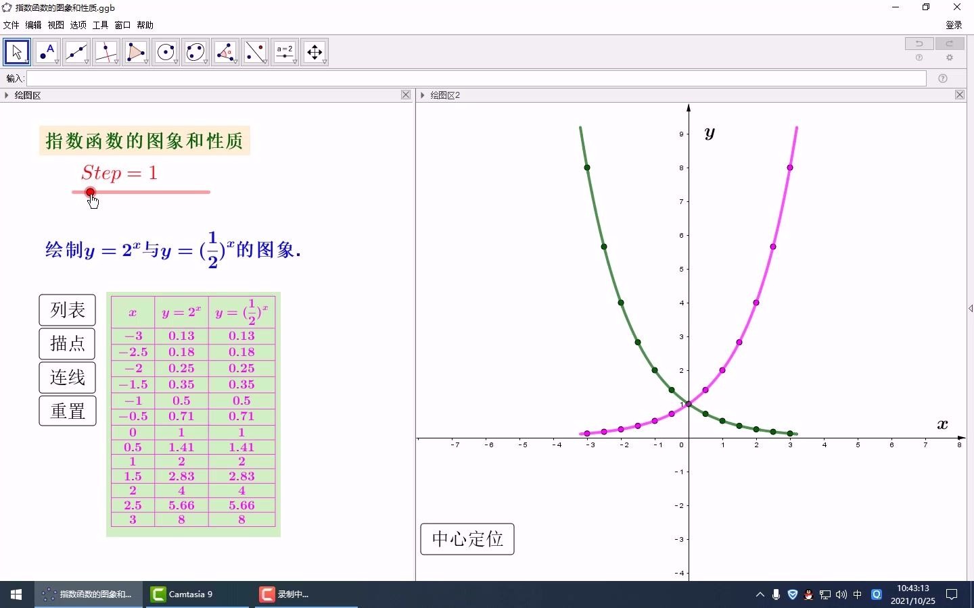Image resolution: width=974 pixels, height=608 pixels.
Task: Select the Slider a=2 tool
Action: 285,52
